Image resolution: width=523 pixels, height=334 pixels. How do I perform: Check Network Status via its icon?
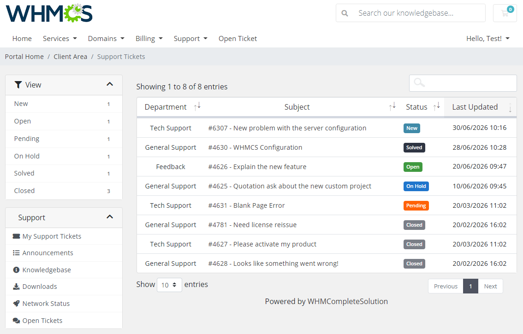tap(16, 303)
